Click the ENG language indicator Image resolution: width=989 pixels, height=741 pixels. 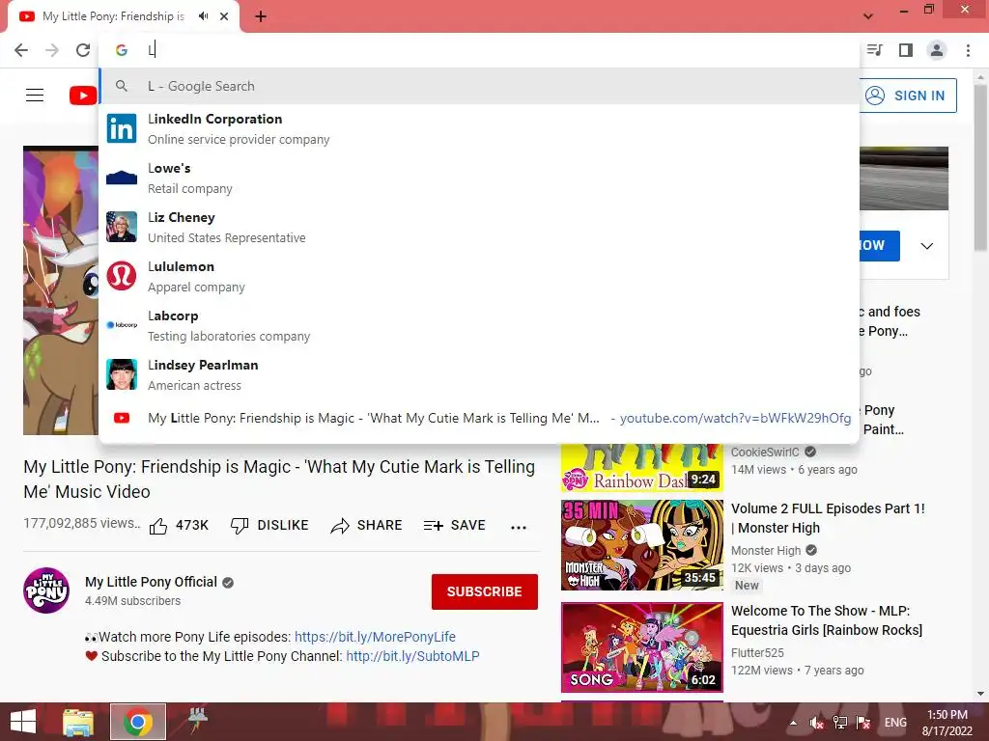895,723
